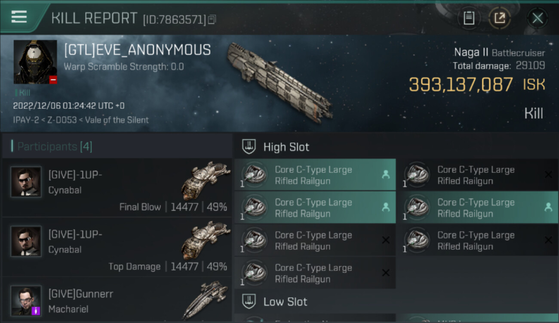Click Low Slot section header
Viewport: 559px width, 323px height.
285,301
